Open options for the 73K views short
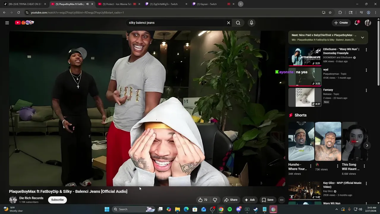The width and height of the screenshot is (380, 214). [x=338, y=166]
